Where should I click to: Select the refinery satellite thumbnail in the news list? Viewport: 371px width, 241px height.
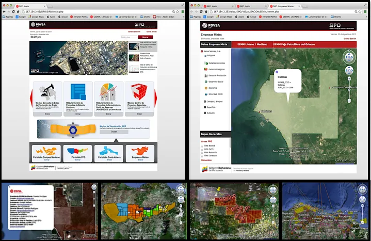point(134,46)
